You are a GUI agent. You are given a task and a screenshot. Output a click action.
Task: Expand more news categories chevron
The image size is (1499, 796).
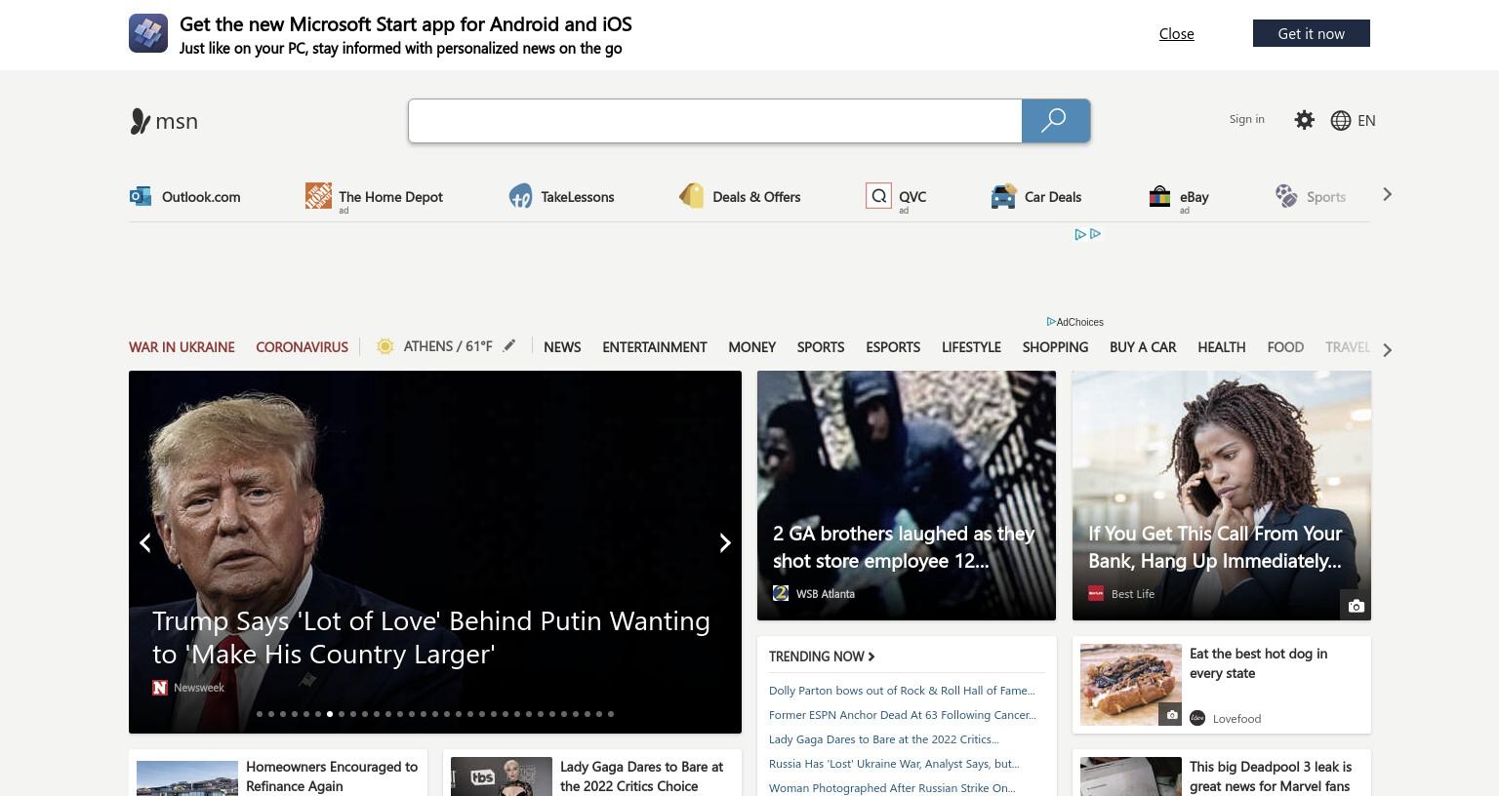(1387, 349)
